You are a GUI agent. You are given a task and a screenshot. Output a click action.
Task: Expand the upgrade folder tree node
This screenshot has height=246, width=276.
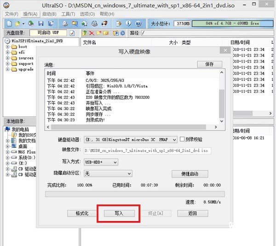(x=7, y=69)
